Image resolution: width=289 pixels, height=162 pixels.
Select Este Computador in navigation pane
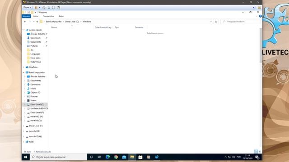tap(37, 72)
